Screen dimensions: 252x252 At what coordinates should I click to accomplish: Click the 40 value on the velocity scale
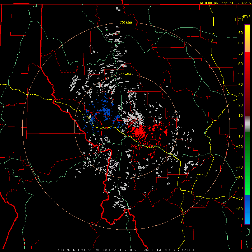[x=241, y=85]
